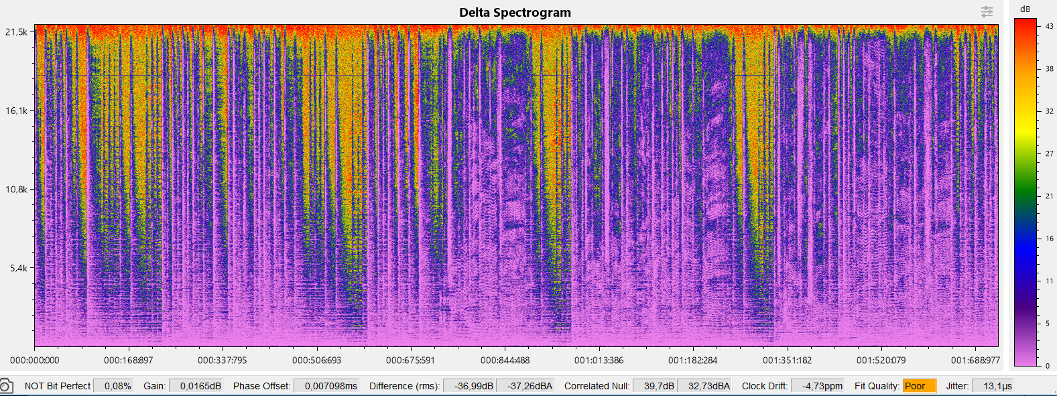Click the dB color scale gradient bar
The height and width of the screenshot is (396, 1057).
pyautogui.click(x=1025, y=192)
